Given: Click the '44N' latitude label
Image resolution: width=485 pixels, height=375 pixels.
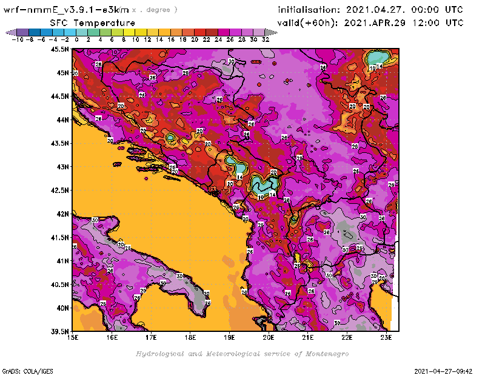Looking at the screenshot, I should point(62,120).
